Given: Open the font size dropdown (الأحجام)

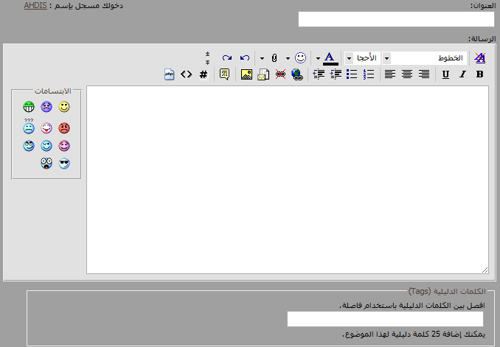Looking at the screenshot, I should [x=348, y=57].
